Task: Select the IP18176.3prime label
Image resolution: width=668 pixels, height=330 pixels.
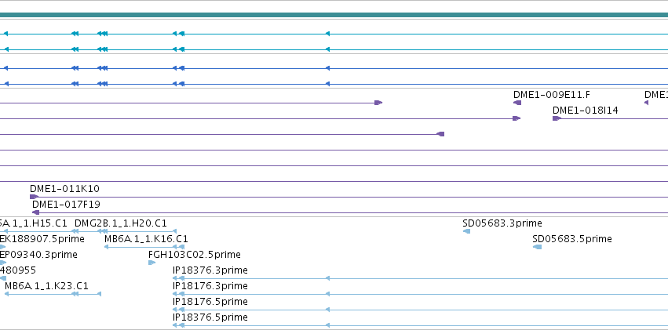Action: point(210,286)
